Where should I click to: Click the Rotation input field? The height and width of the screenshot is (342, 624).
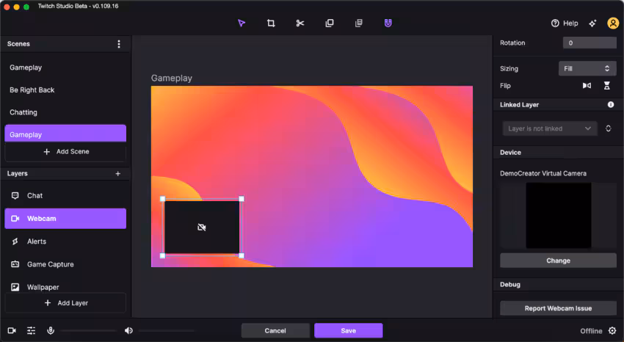(x=589, y=43)
